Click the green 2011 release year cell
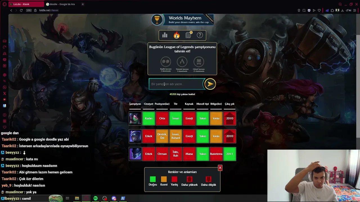360x202 pixels. pos(230,154)
